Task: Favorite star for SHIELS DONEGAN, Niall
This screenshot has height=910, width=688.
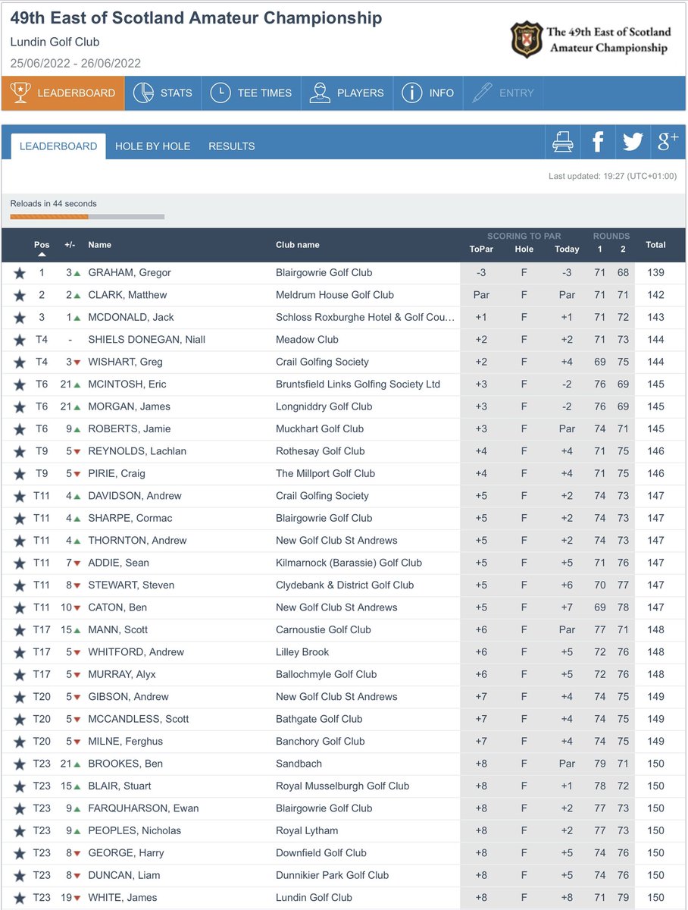Action: point(20,340)
